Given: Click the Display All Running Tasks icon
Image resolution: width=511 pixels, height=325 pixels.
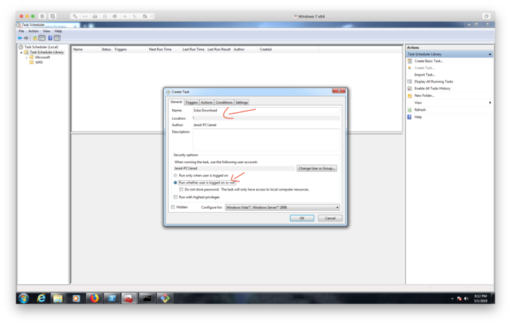Looking at the screenshot, I should tap(409, 81).
